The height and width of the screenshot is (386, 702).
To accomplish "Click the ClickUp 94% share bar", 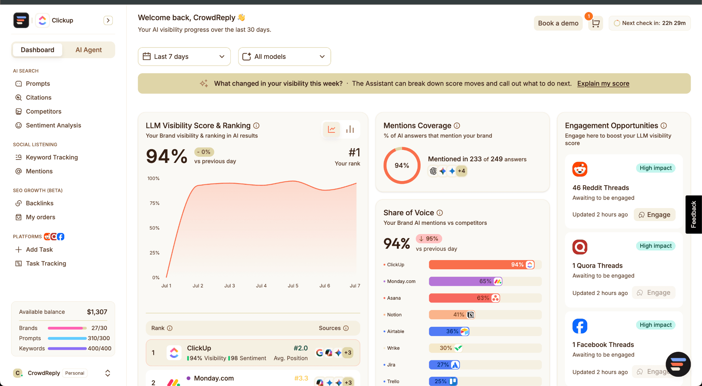I will point(482,265).
